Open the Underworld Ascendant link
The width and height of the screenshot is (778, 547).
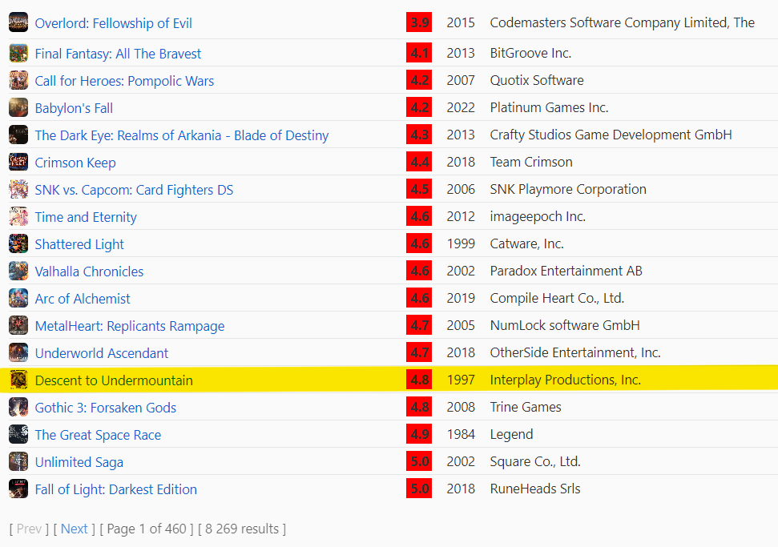click(101, 354)
